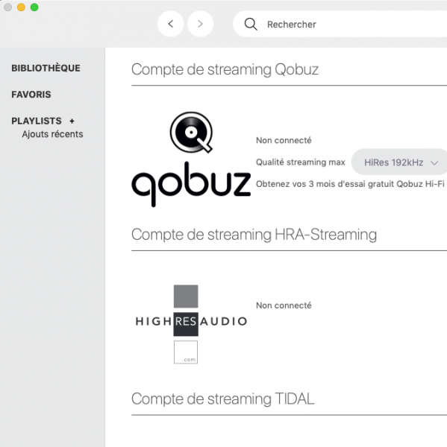Click Non connecté status beside HighResAudio
This screenshot has height=447, width=447.
pos(284,305)
